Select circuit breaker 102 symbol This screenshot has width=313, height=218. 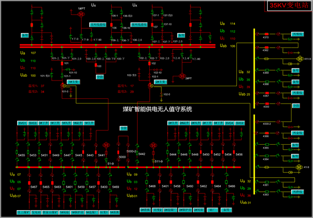tap(149, 63)
